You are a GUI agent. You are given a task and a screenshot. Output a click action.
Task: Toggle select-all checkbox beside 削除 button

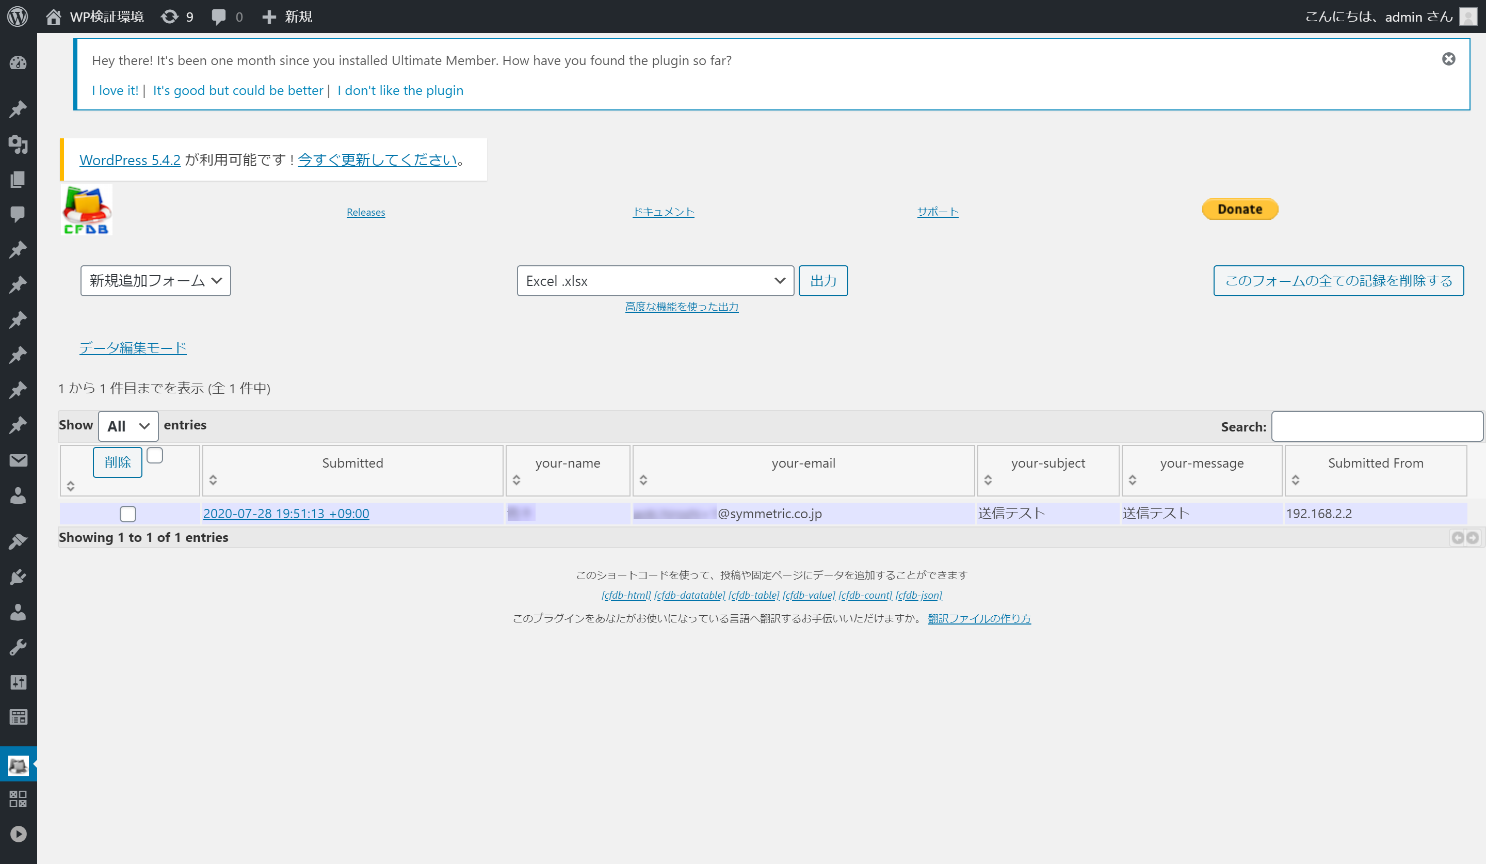coord(154,455)
